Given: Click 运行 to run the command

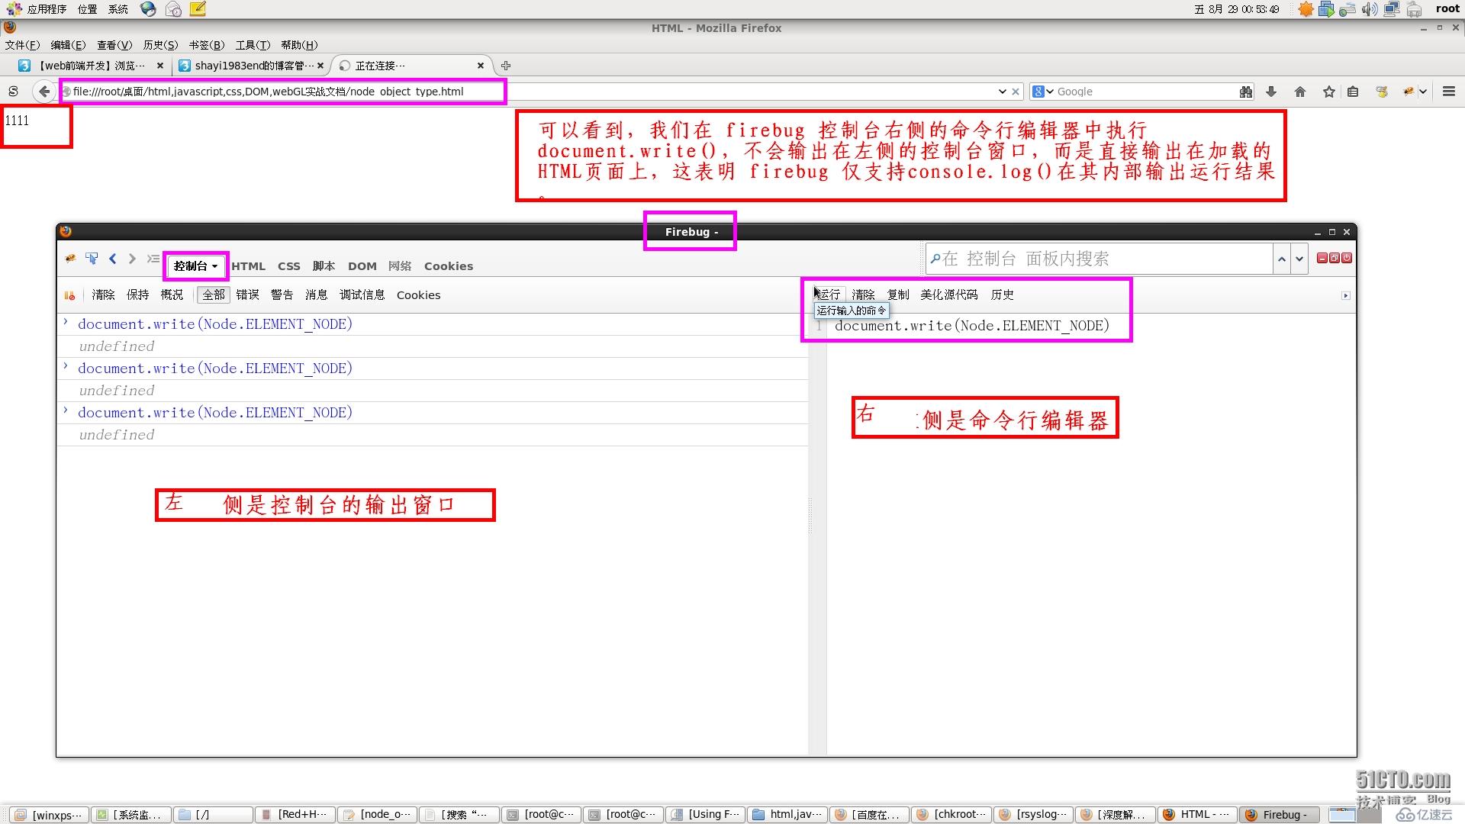Looking at the screenshot, I should click(829, 295).
